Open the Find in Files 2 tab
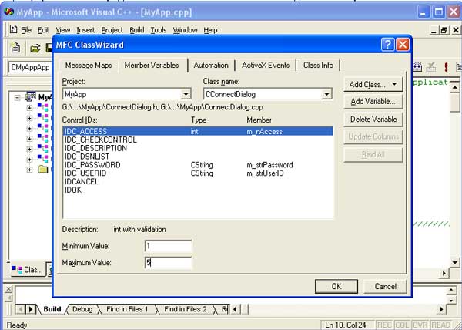Screen dimensions: 462x330 coord(186,309)
